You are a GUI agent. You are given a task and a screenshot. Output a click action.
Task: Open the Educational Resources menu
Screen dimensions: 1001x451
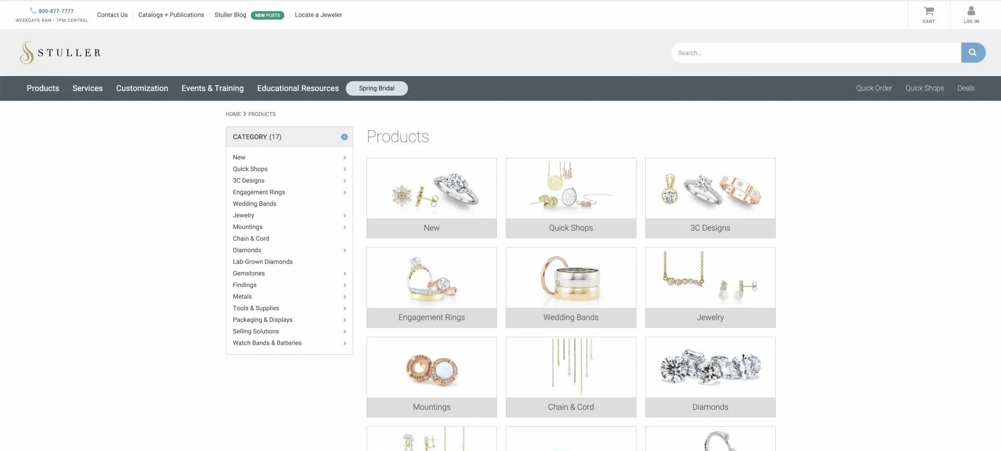coord(298,88)
